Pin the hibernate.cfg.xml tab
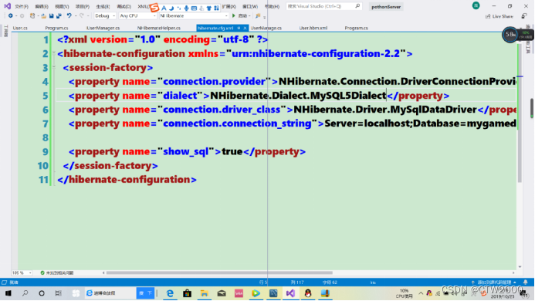The image size is (535, 301). [x=239, y=28]
